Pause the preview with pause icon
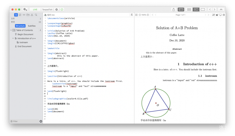Screen dimensions: 235x136 pyautogui.click(x=224, y=15)
